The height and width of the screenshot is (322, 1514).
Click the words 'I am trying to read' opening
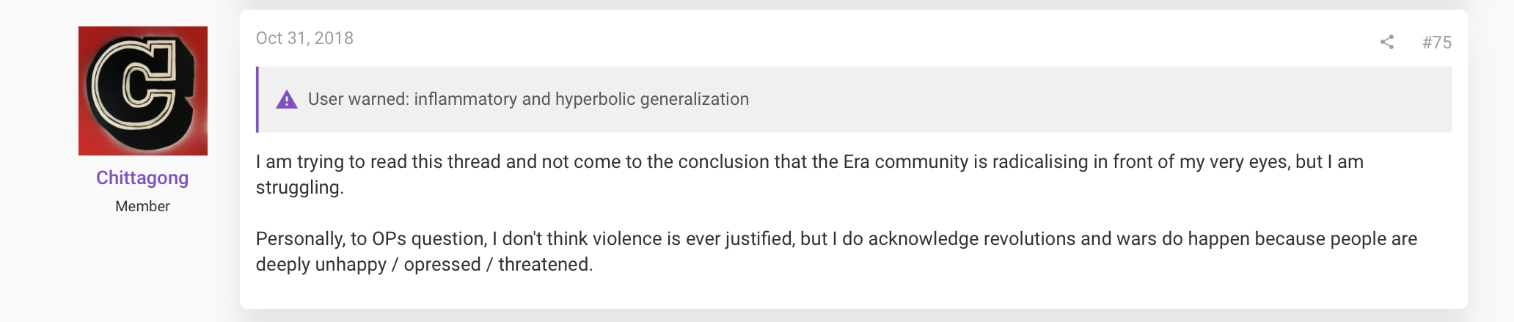click(x=331, y=162)
